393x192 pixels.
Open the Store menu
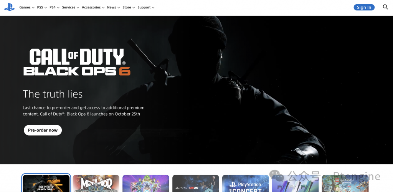129,7
